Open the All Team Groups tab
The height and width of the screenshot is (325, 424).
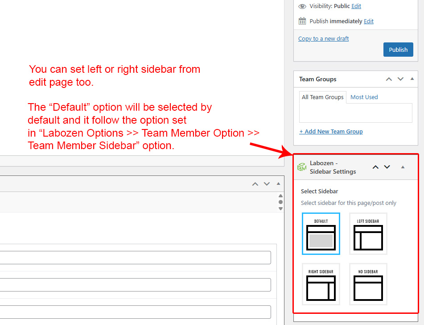322,97
